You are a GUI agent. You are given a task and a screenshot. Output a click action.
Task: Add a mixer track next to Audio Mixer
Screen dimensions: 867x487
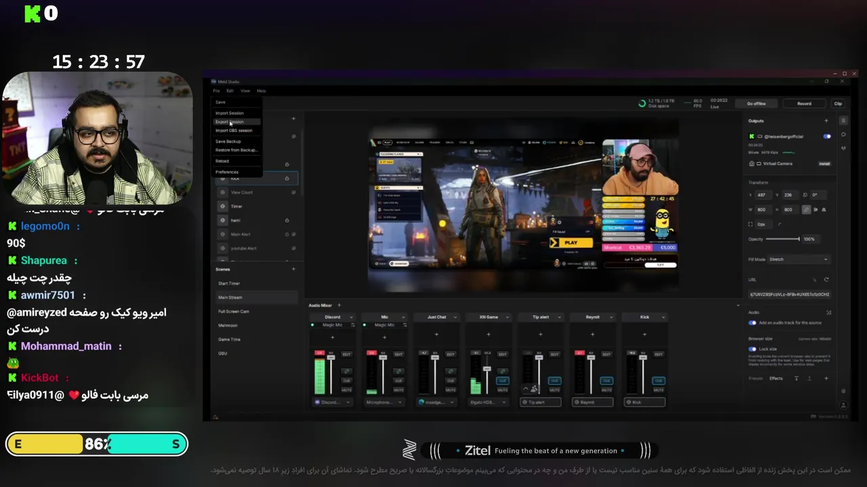[339, 305]
